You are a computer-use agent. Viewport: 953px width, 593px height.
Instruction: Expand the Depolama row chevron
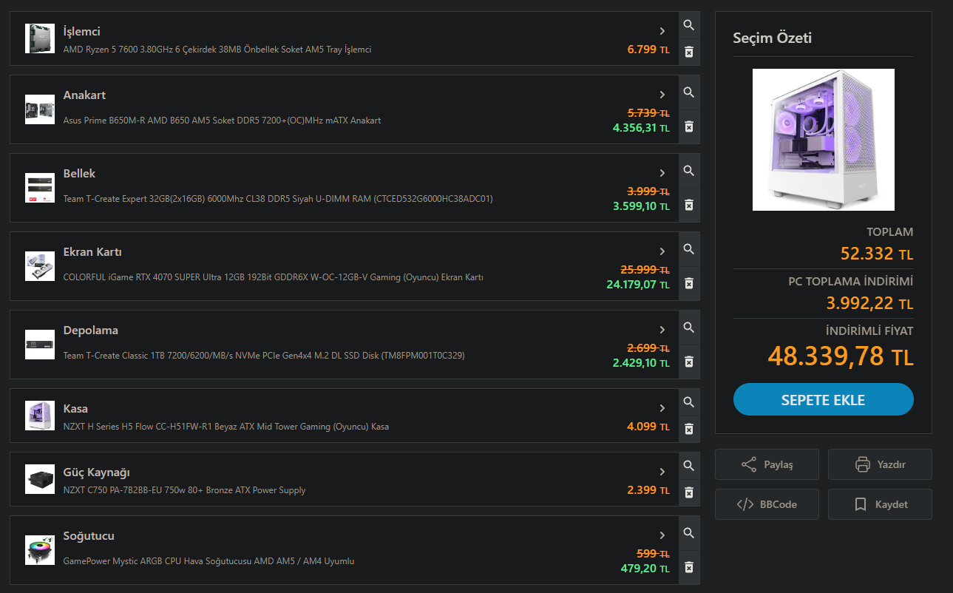tap(662, 330)
